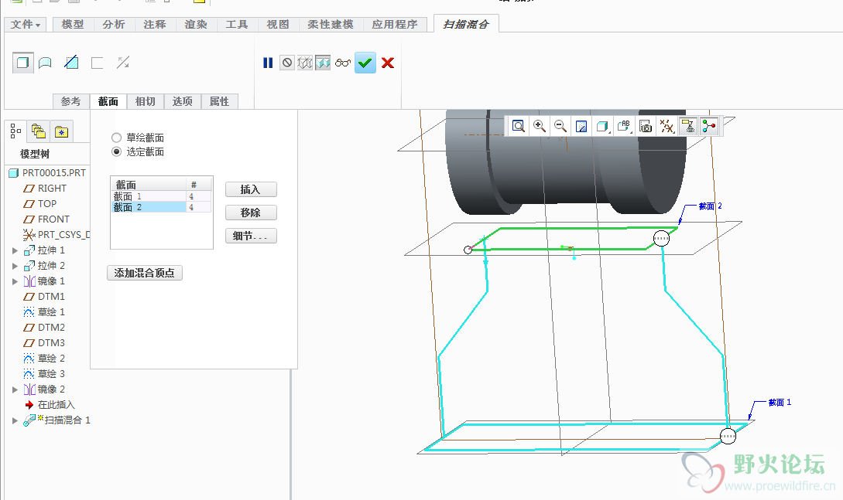Select the 选定截面 radio button
The height and width of the screenshot is (500, 843).
coord(116,151)
